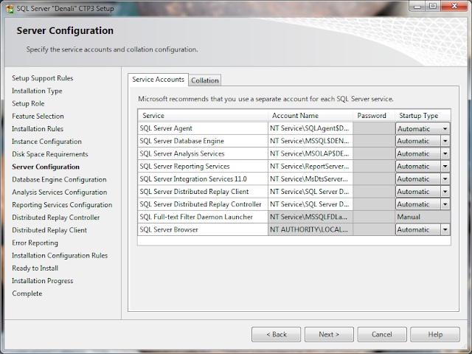Viewport: 472px width, 354px height.
Task: Open Startup Type dropdown for Distributed Replay Controller
Action: [x=445, y=204]
